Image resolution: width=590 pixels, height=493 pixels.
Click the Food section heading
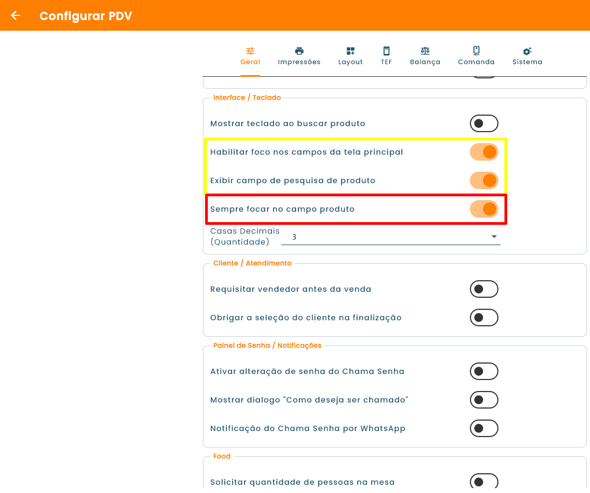pos(222,456)
